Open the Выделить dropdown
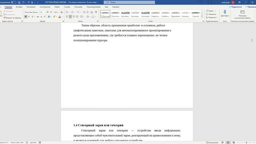Screen dimensions: 256x144 click(x=212, y=18)
